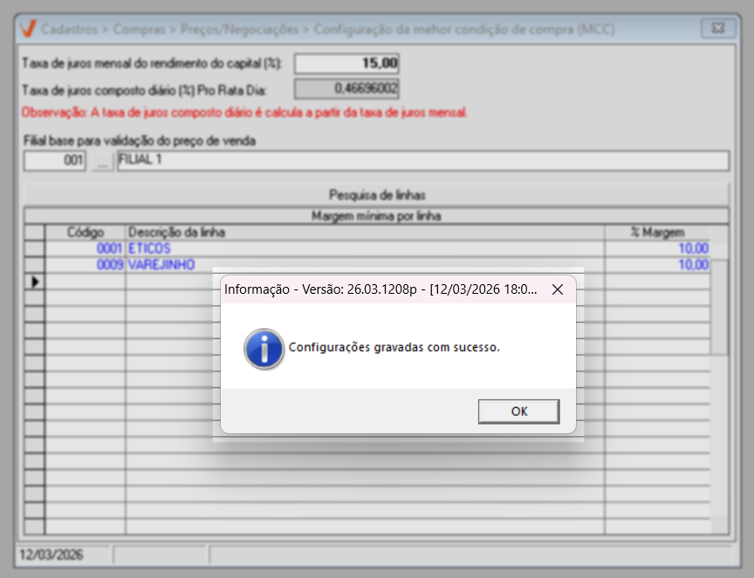Click the message 'Configurações gravadas com sucesso.'
This screenshot has height=578, width=754.
(394, 347)
